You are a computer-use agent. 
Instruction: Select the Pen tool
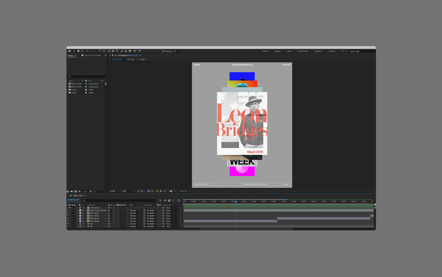click(x=113, y=51)
